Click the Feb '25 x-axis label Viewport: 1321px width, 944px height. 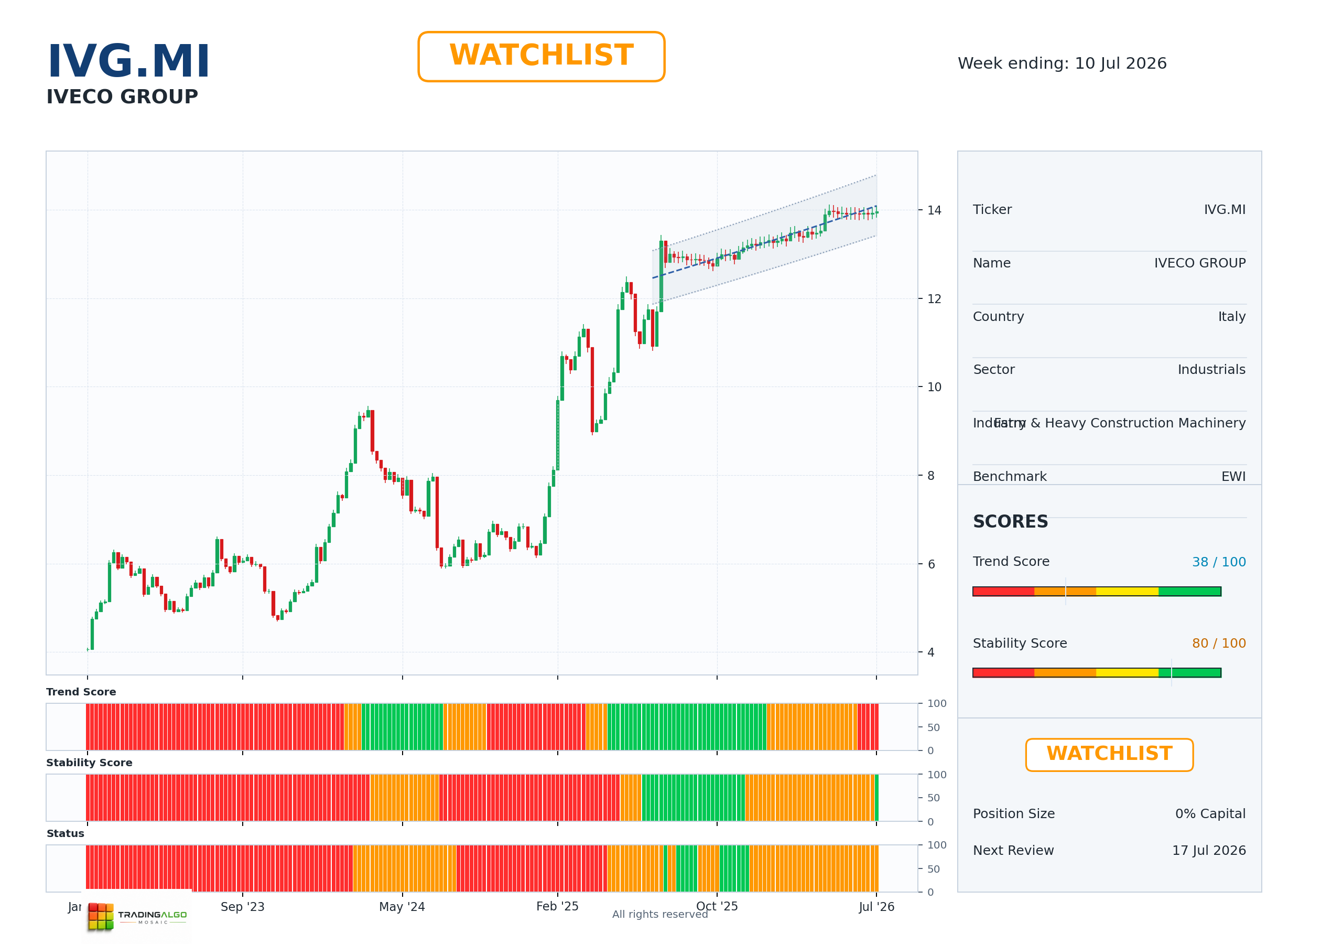(557, 906)
